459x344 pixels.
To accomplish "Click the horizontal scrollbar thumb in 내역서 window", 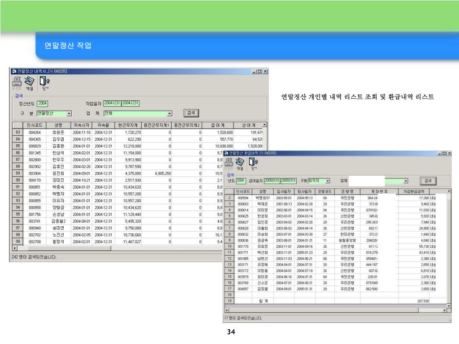I will point(69,248).
